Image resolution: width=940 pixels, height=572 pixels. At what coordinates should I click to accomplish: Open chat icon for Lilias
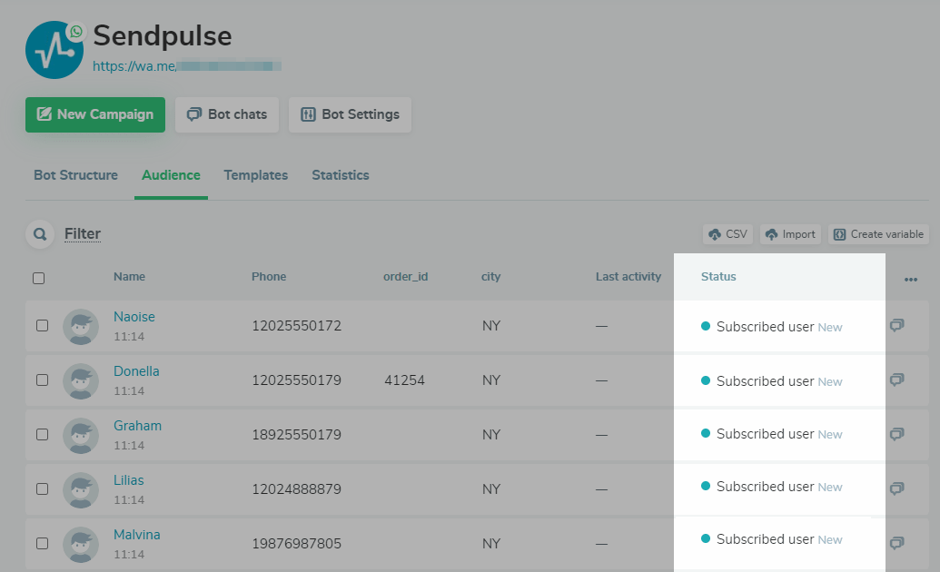point(896,488)
